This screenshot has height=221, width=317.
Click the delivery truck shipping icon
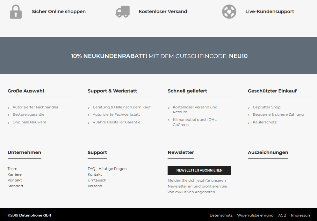[x=123, y=11]
